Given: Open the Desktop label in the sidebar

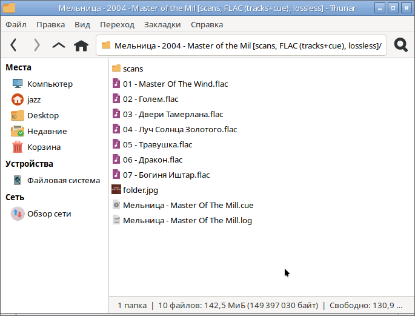Looking at the screenshot, I should pos(43,115).
